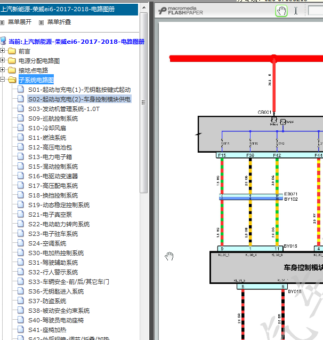Open S31-驾驶辅助系统 diagram
323x340 pixels.
[x=53, y=263]
